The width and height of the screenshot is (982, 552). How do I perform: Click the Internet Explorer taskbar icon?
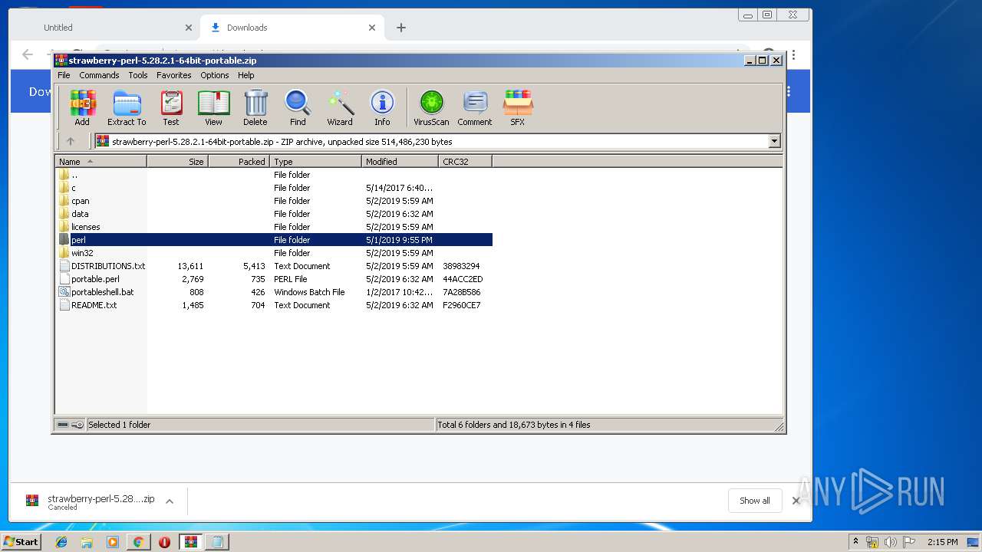click(x=61, y=542)
